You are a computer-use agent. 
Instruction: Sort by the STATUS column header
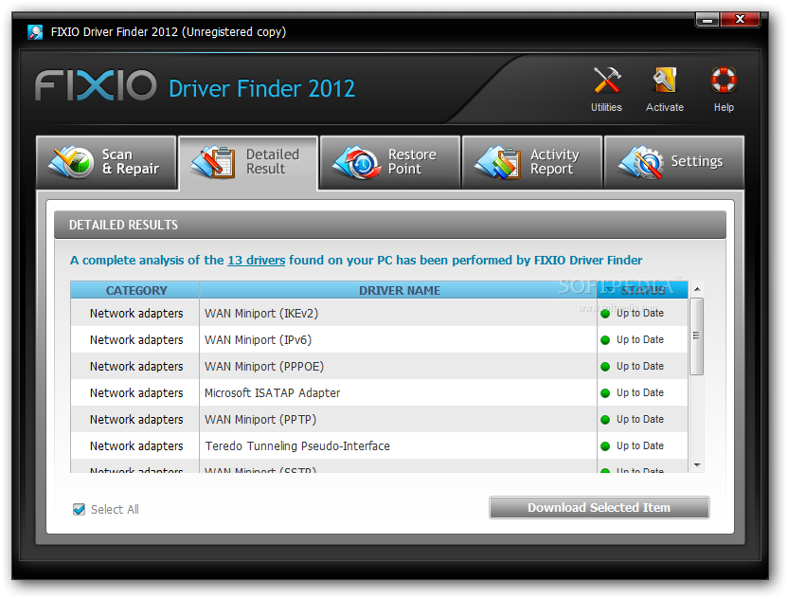point(643,290)
